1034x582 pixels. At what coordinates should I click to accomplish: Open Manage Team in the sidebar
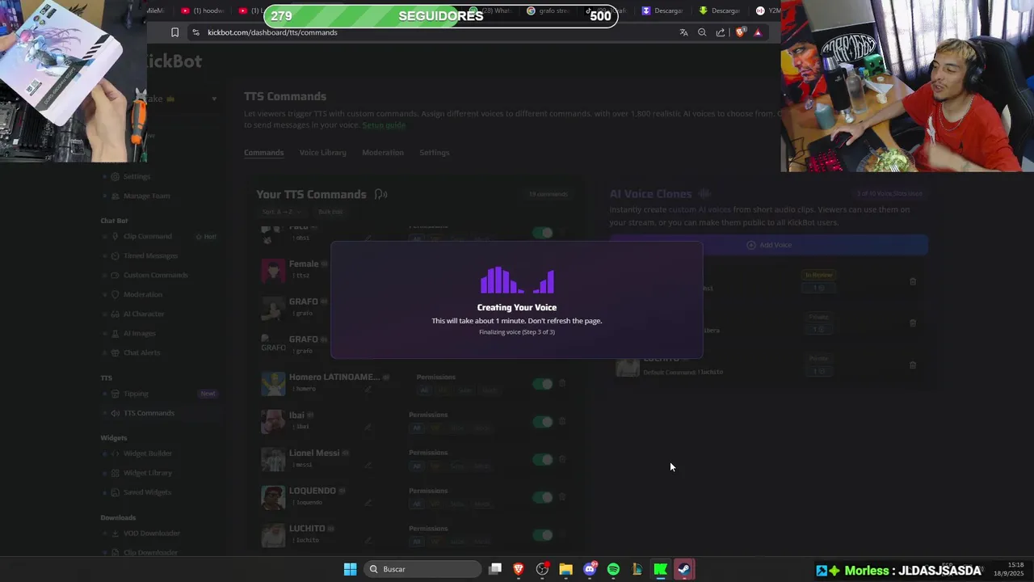click(x=146, y=196)
